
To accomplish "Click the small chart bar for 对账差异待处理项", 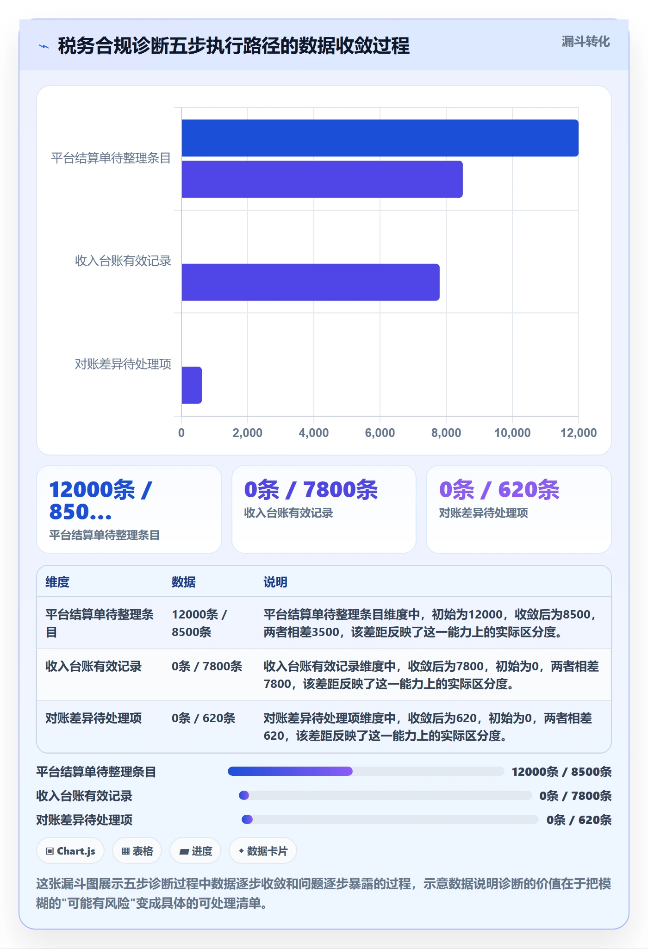I will tap(192, 385).
